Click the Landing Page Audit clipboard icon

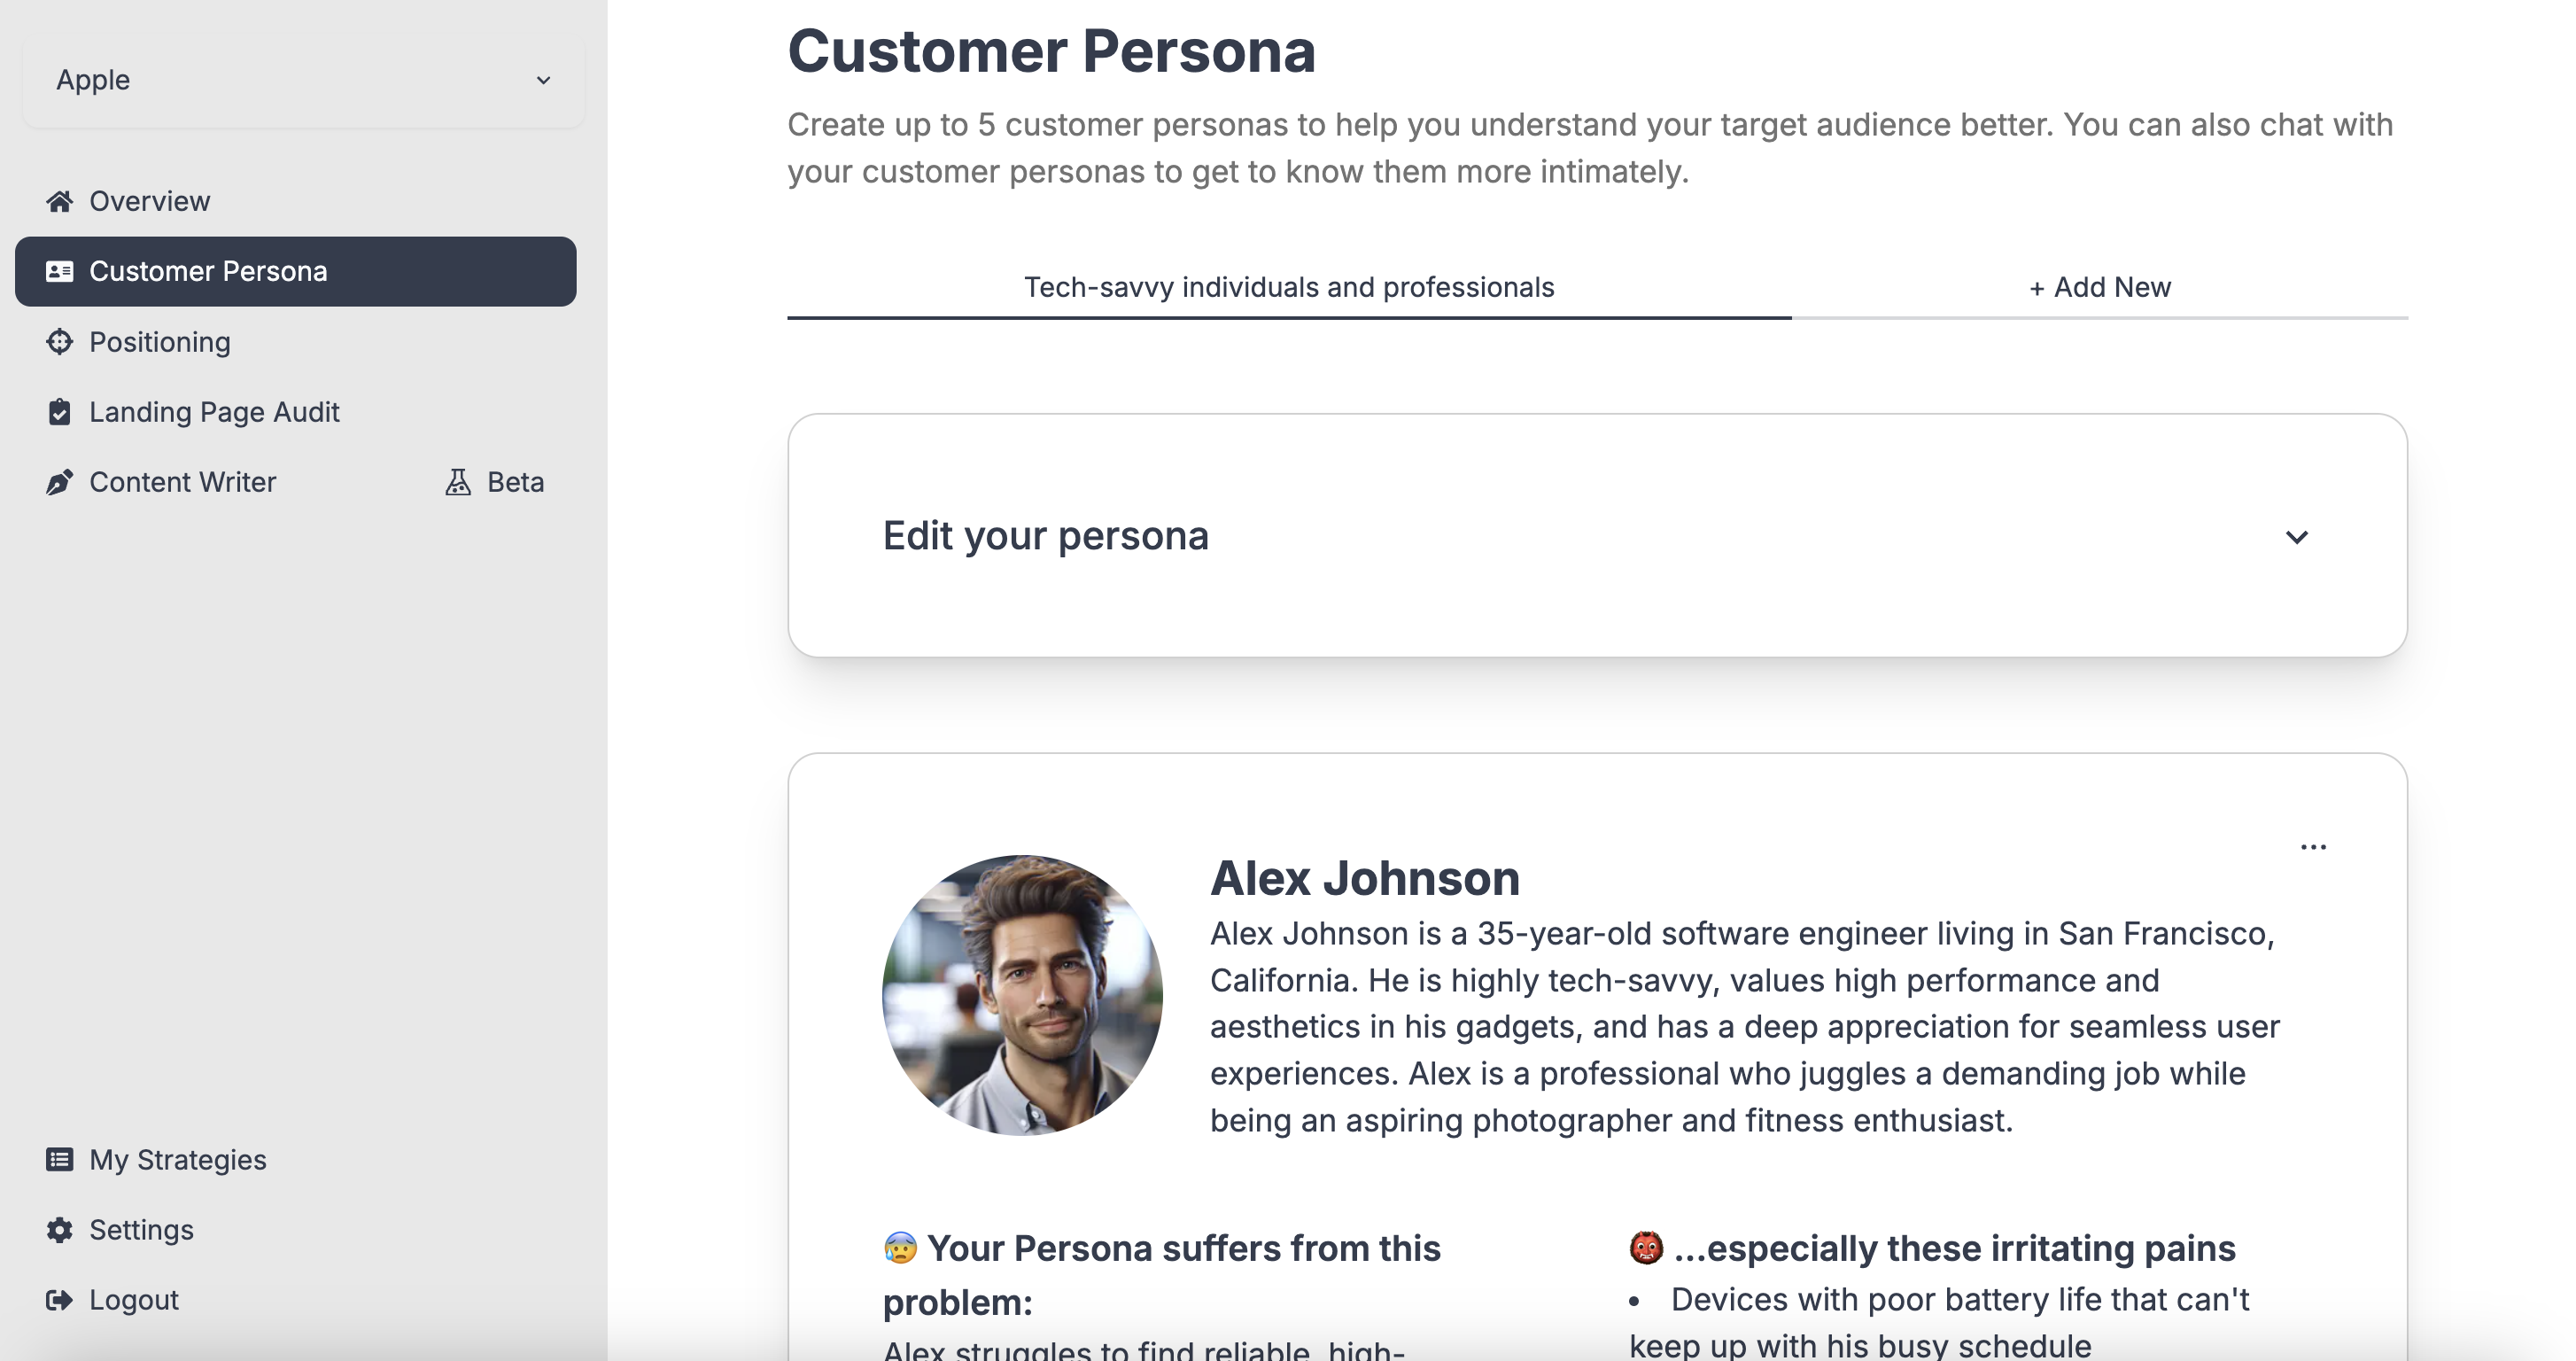59,412
